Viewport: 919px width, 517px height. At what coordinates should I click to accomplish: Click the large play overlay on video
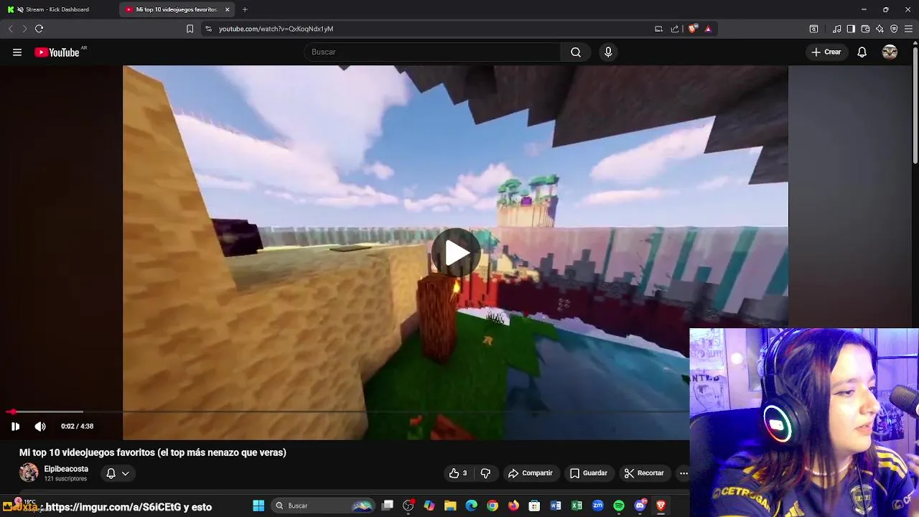point(456,253)
